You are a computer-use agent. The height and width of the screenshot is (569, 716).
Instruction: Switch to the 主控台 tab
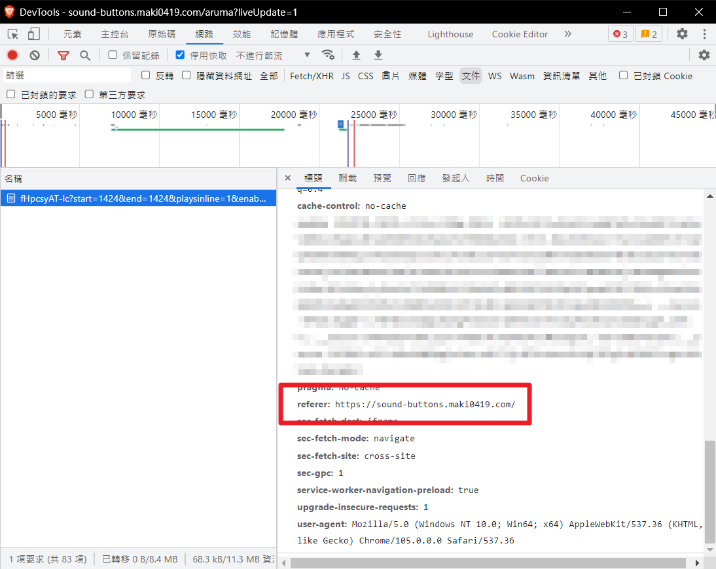coord(115,34)
